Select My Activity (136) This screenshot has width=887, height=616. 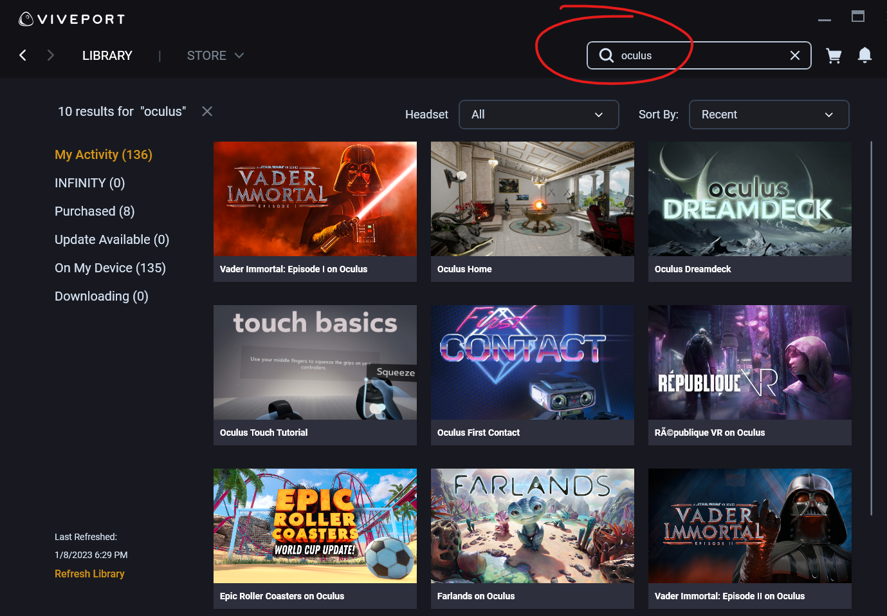point(104,154)
